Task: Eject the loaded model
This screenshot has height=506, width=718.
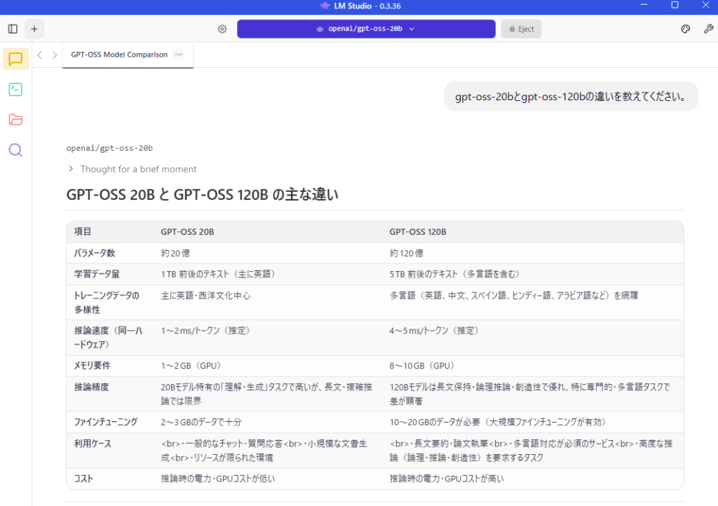Action: (x=521, y=29)
